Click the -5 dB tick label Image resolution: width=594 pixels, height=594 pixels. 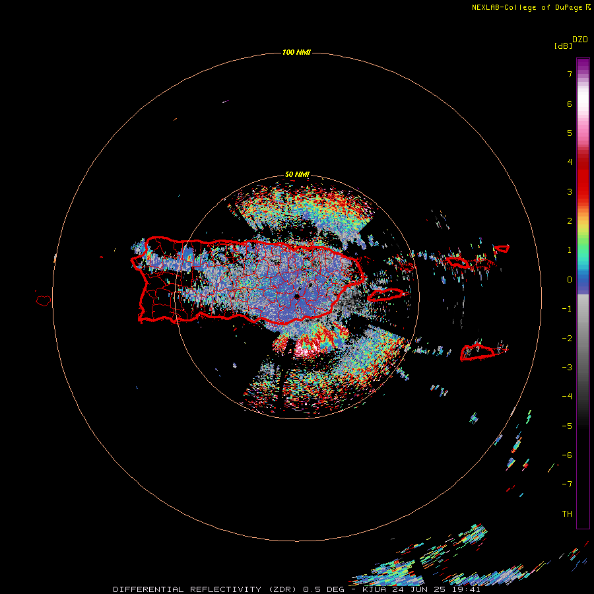(567, 426)
